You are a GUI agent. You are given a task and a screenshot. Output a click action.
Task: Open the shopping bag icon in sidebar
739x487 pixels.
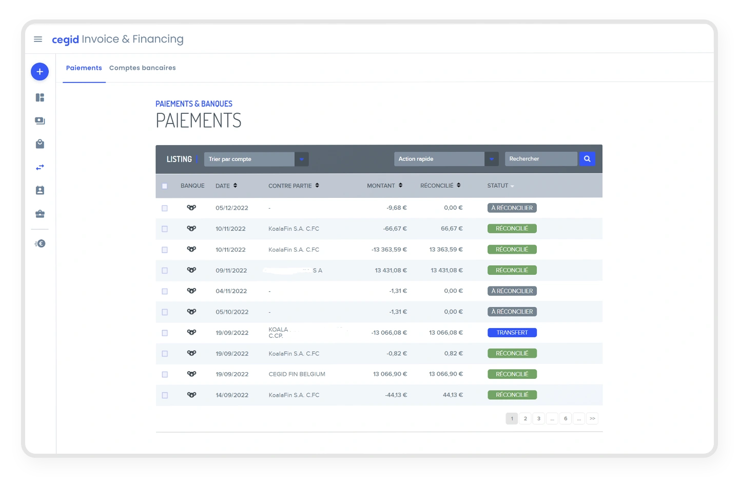point(40,144)
